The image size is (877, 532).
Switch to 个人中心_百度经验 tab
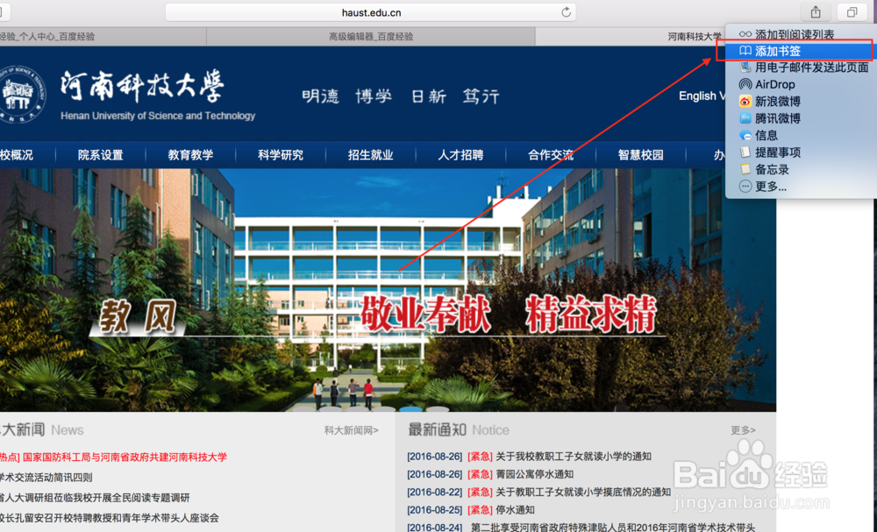[103, 36]
